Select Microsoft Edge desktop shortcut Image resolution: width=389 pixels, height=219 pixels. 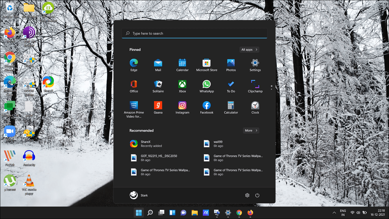point(10,86)
